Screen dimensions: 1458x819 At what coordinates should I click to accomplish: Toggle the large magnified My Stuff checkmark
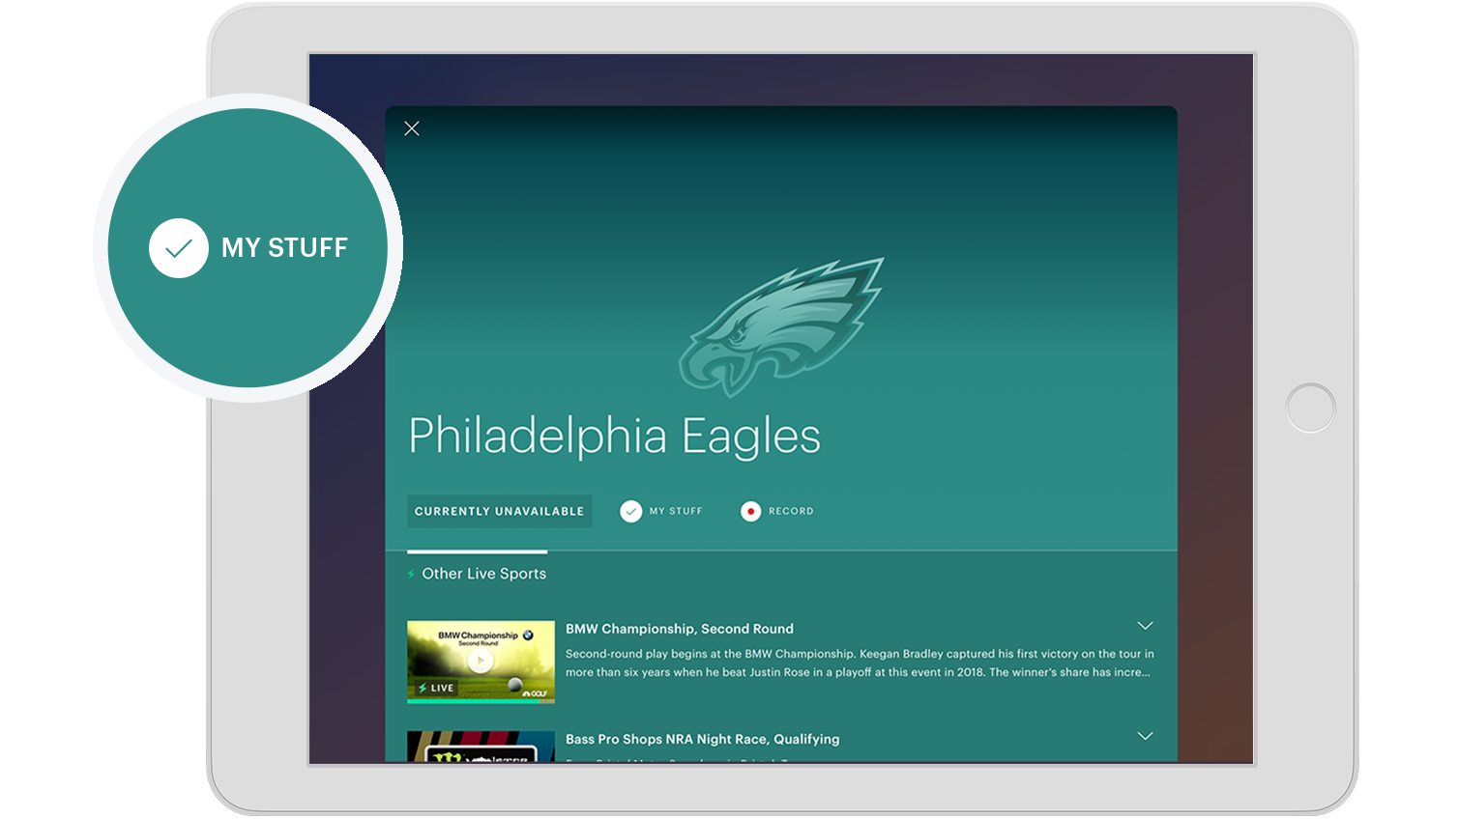point(179,248)
